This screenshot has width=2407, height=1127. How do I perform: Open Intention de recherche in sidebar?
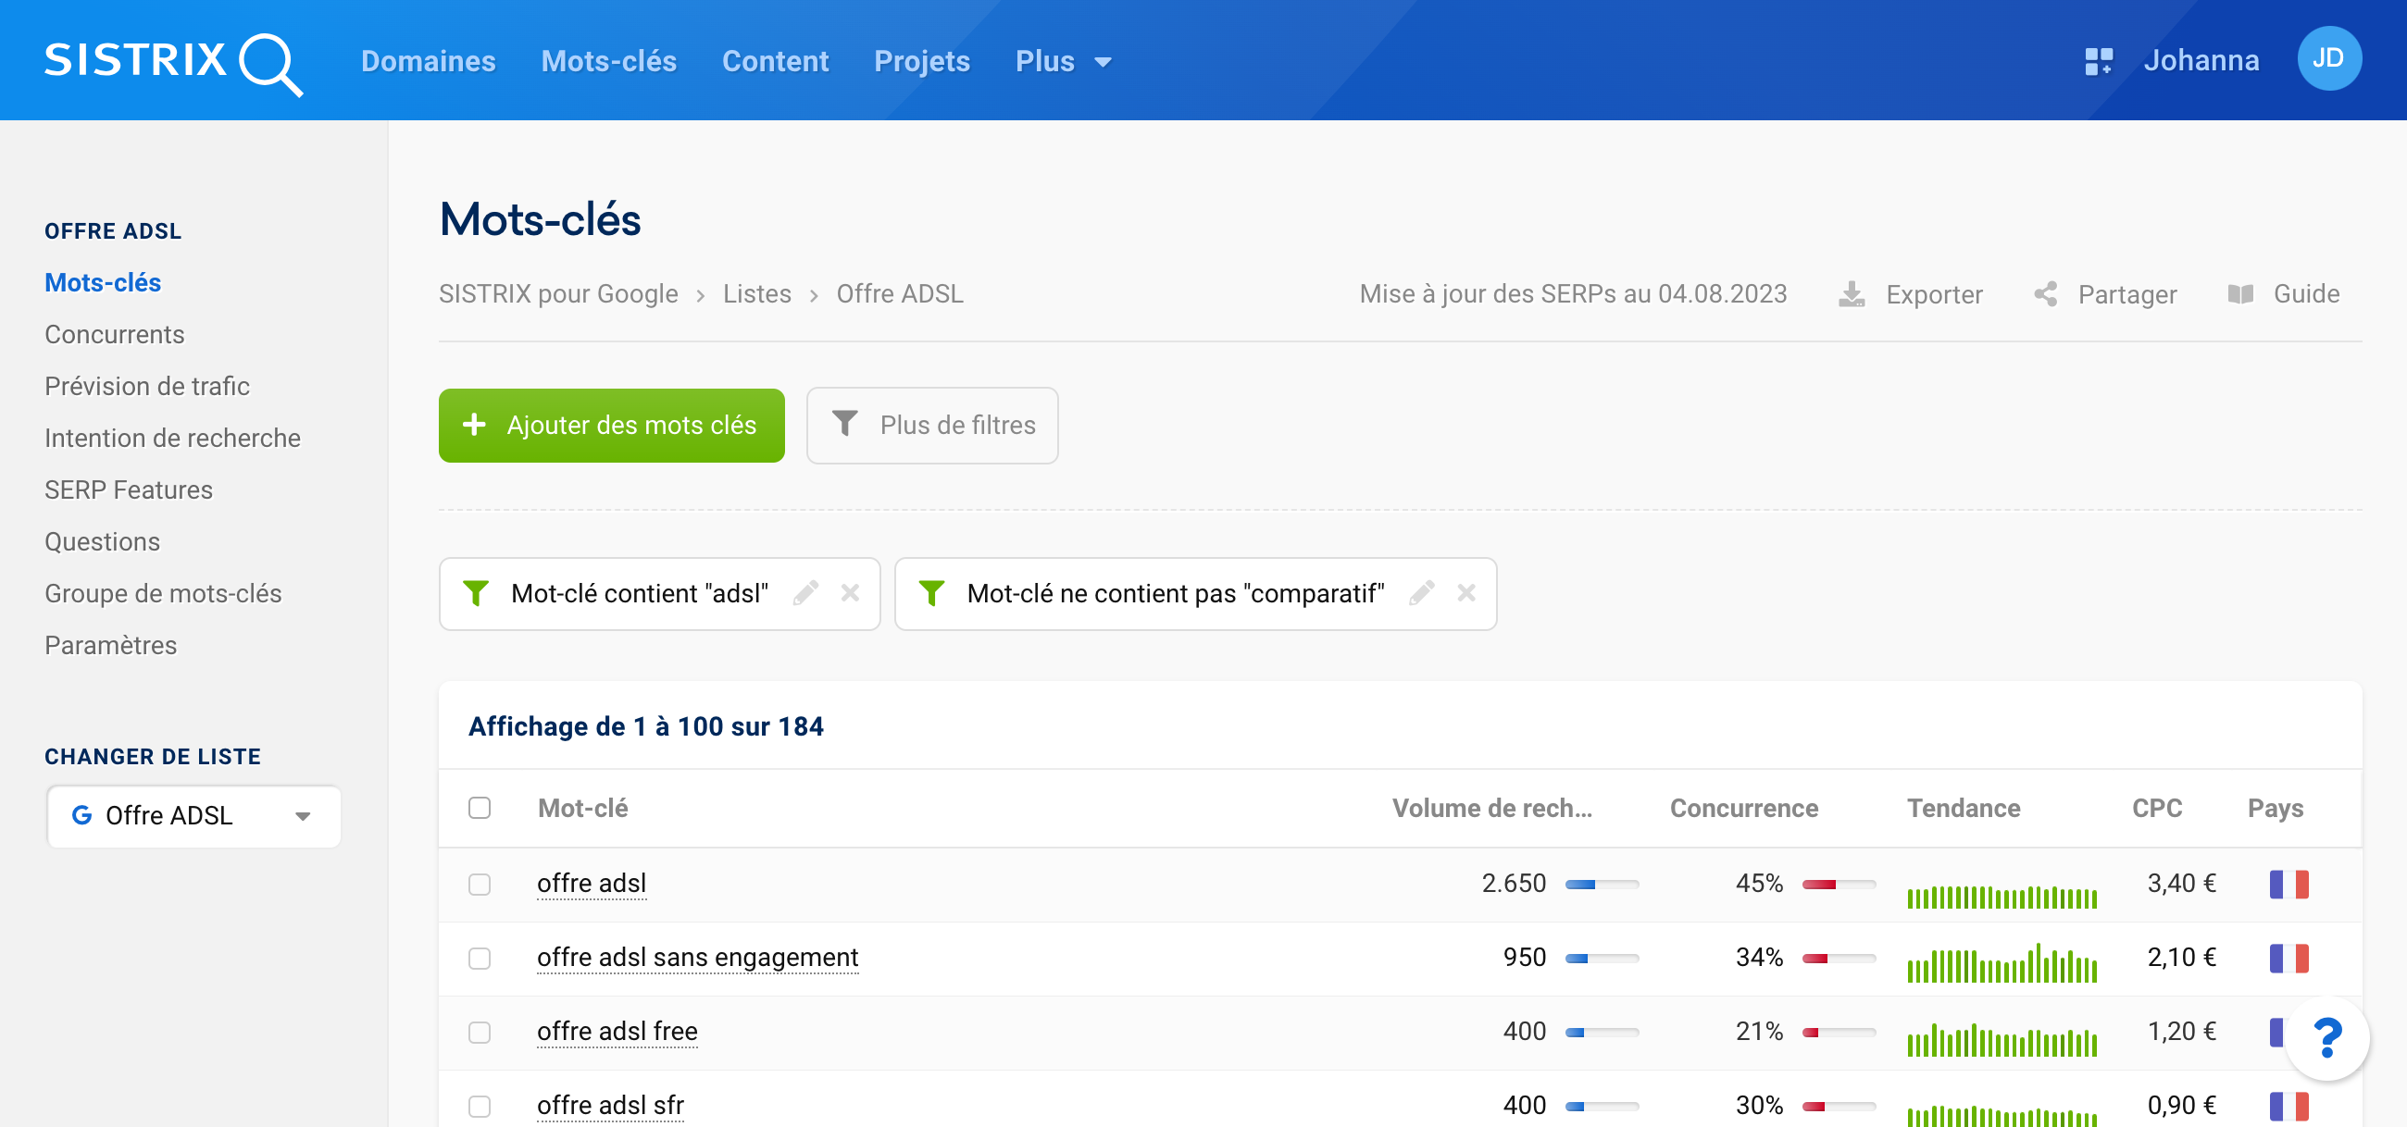coord(172,438)
